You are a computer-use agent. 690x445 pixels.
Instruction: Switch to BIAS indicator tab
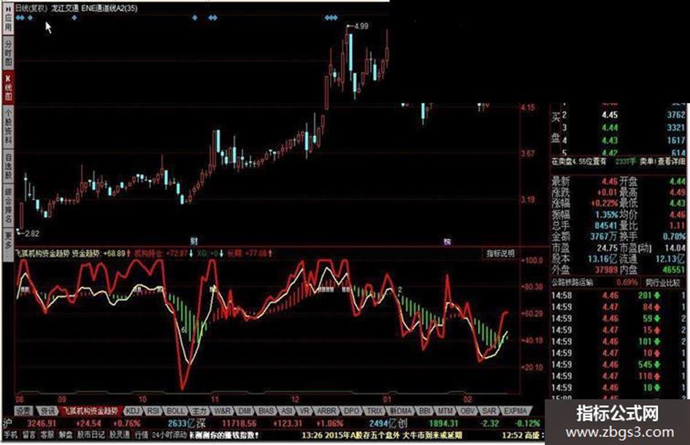(266, 411)
